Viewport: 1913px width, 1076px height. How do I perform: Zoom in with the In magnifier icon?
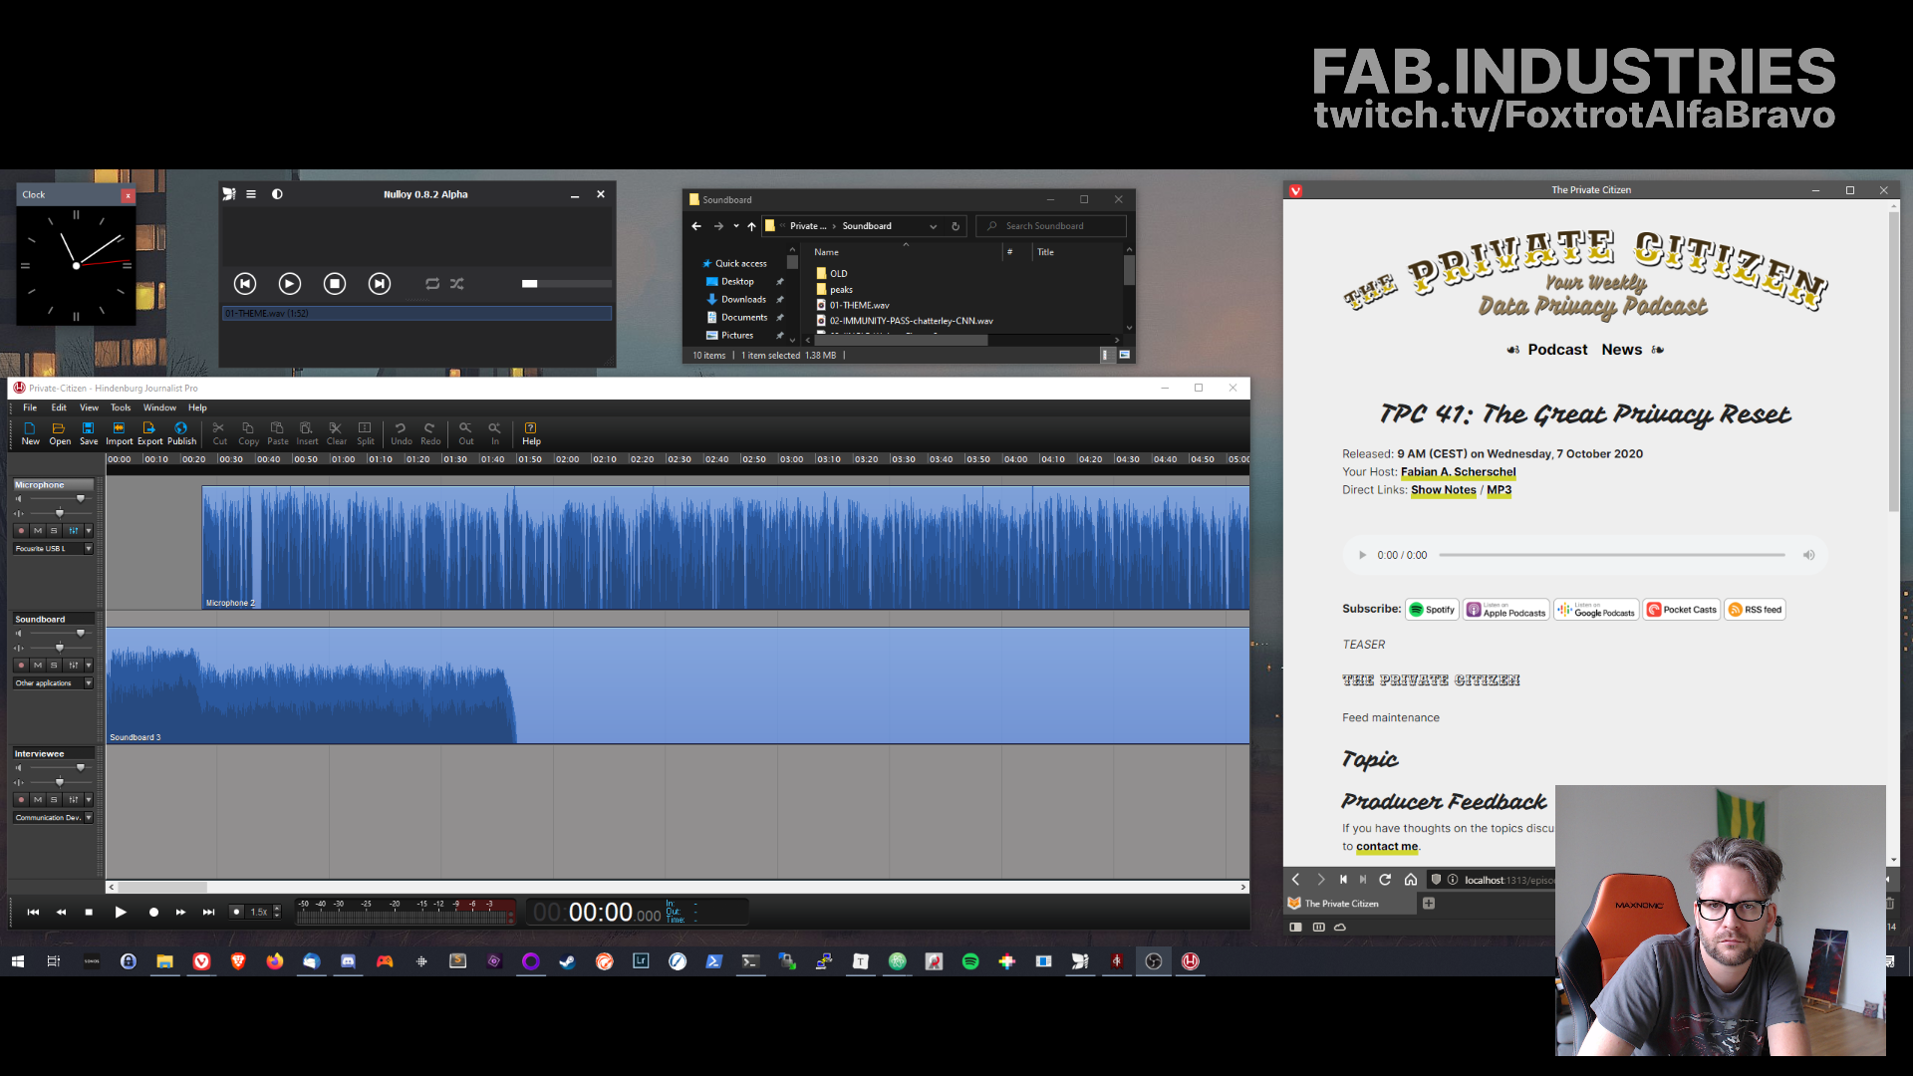pyautogui.click(x=495, y=433)
